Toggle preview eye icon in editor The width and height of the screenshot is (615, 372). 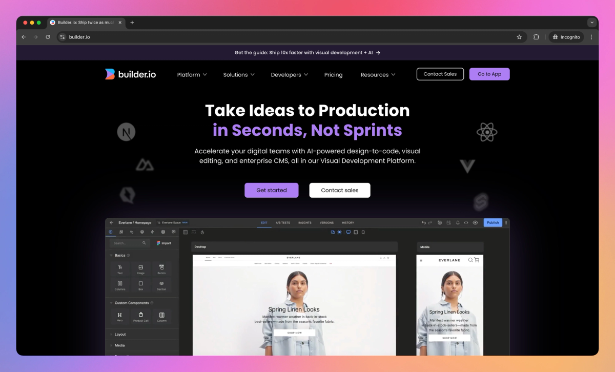(475, 222)
